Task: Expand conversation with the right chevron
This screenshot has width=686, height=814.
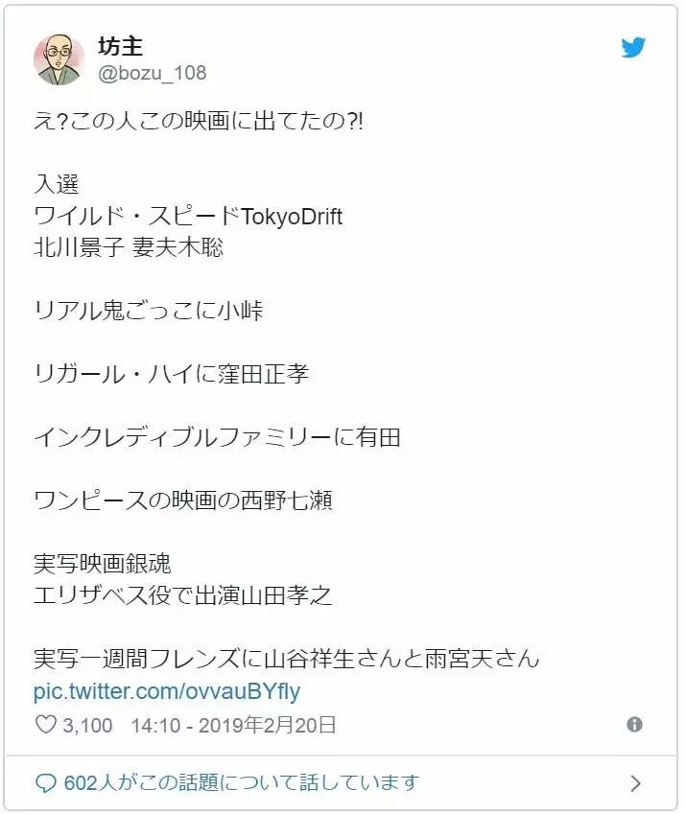Action: point(635,783)
